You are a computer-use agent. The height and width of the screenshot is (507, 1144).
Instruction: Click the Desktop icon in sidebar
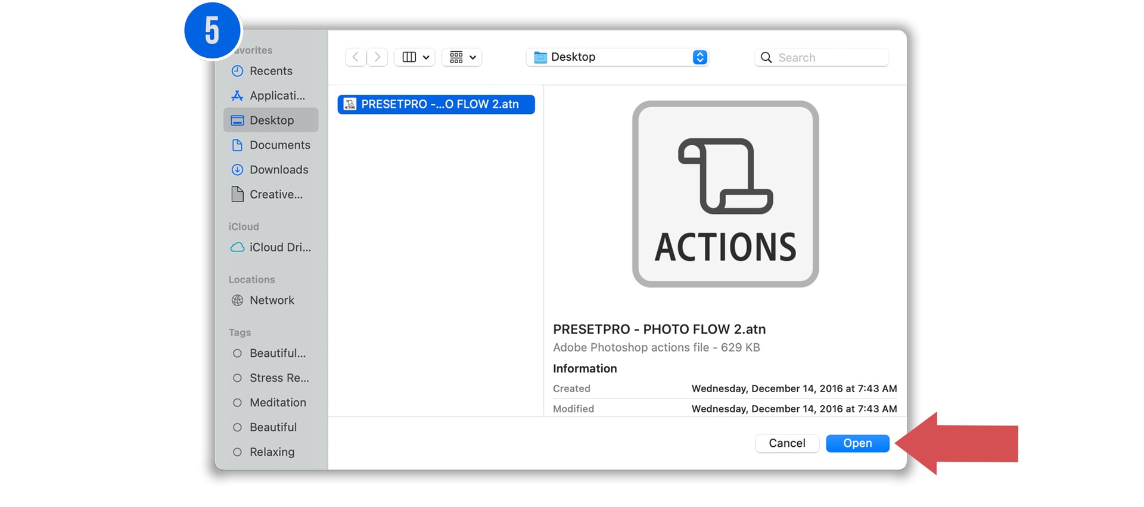point(237,120)
